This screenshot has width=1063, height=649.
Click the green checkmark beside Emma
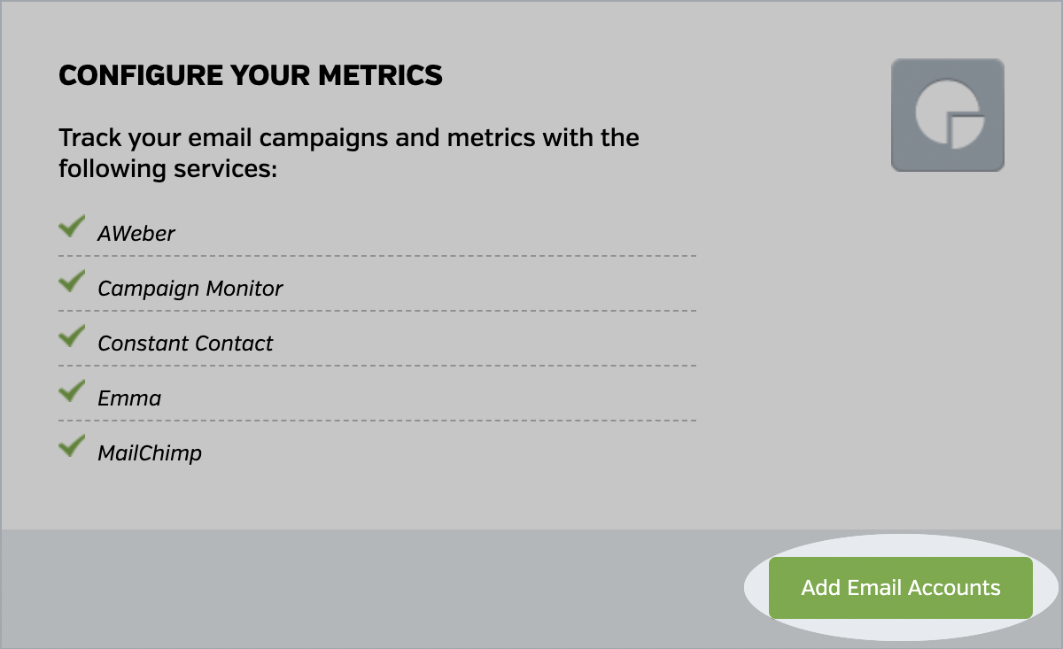pyautogui.click(x=71, y=392)
